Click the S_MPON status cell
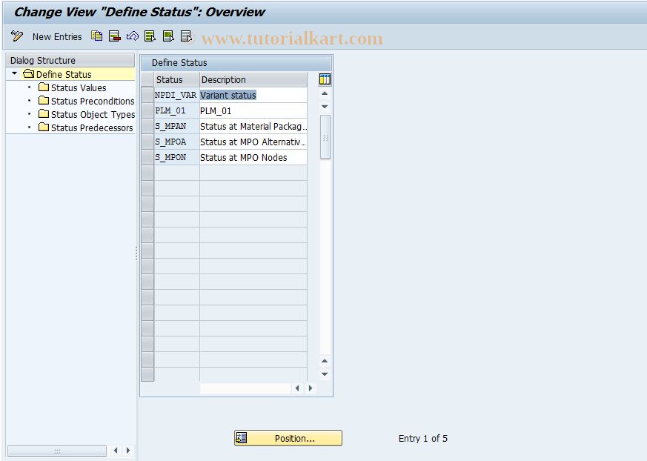 click(176, 157)
